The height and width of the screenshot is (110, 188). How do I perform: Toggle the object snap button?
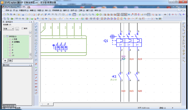click(126, 15)
